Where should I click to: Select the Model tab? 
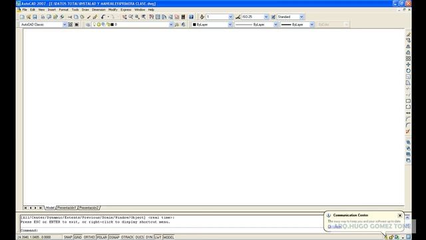[x=50, y=208]
